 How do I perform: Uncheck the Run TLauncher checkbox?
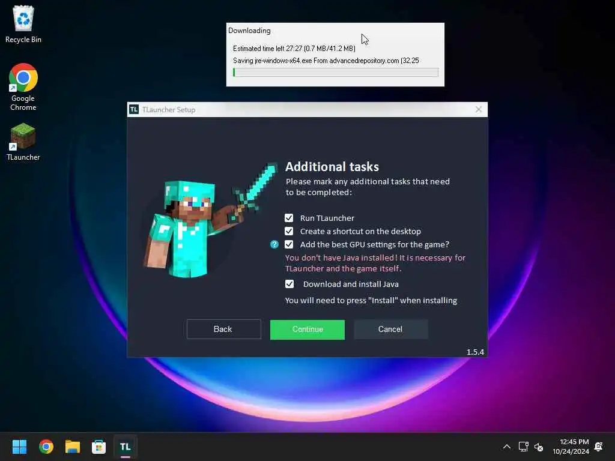(x=289, y=218)
